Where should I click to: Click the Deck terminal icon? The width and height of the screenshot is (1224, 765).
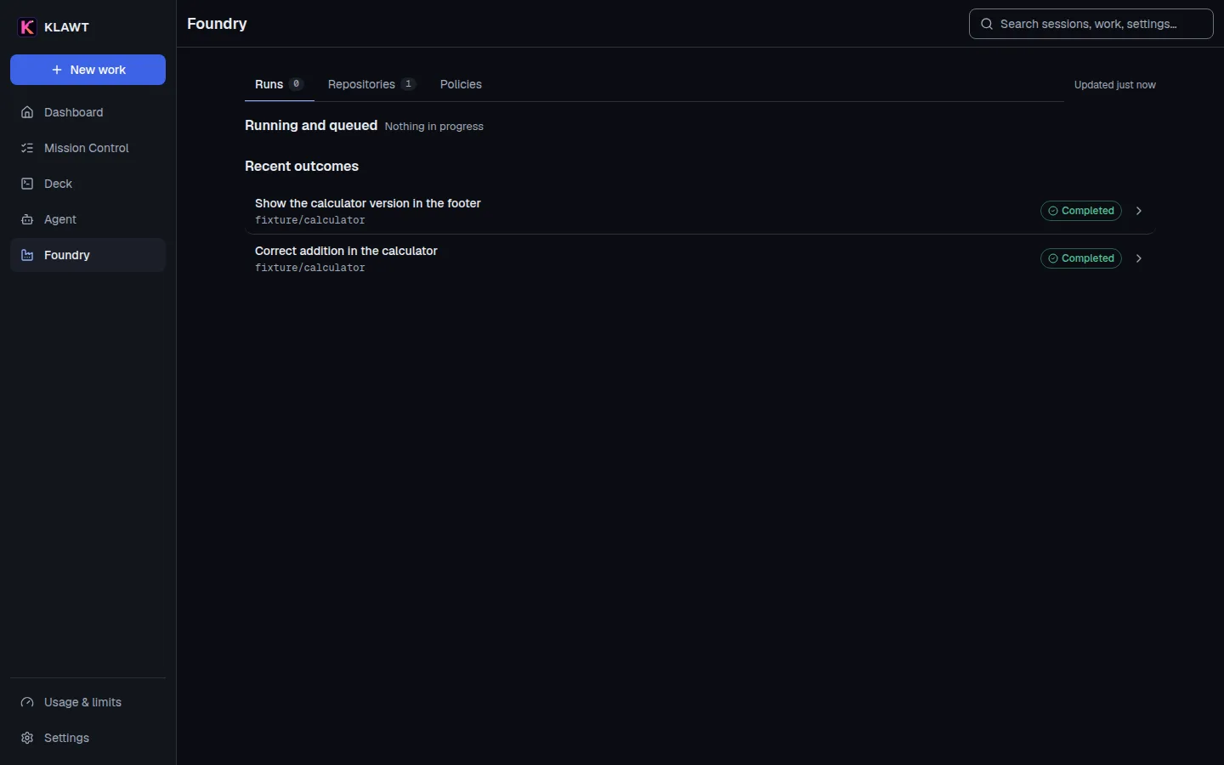pyautogui.click(x=27, y=184)
